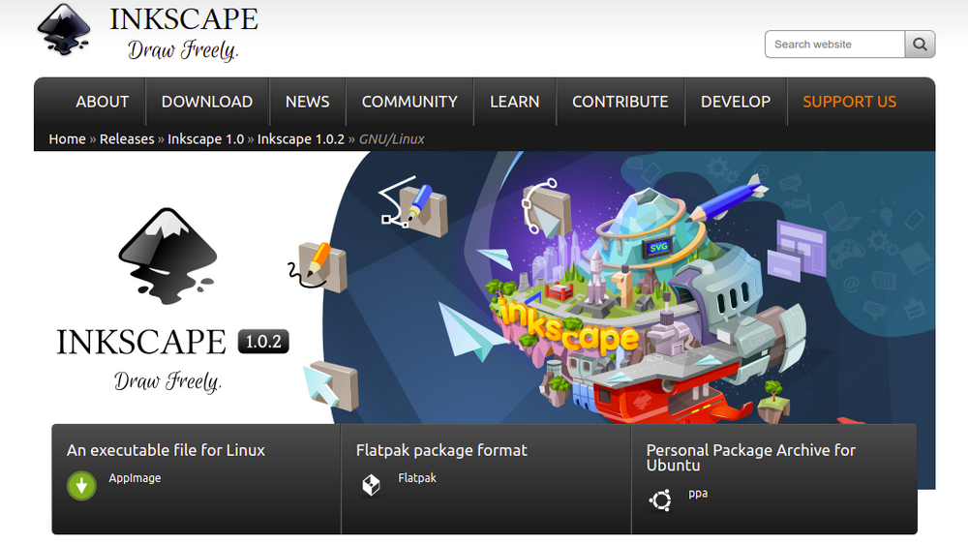Screen dimensions: 968x545
Task: Open the About menu
Action: pos(102,102)
